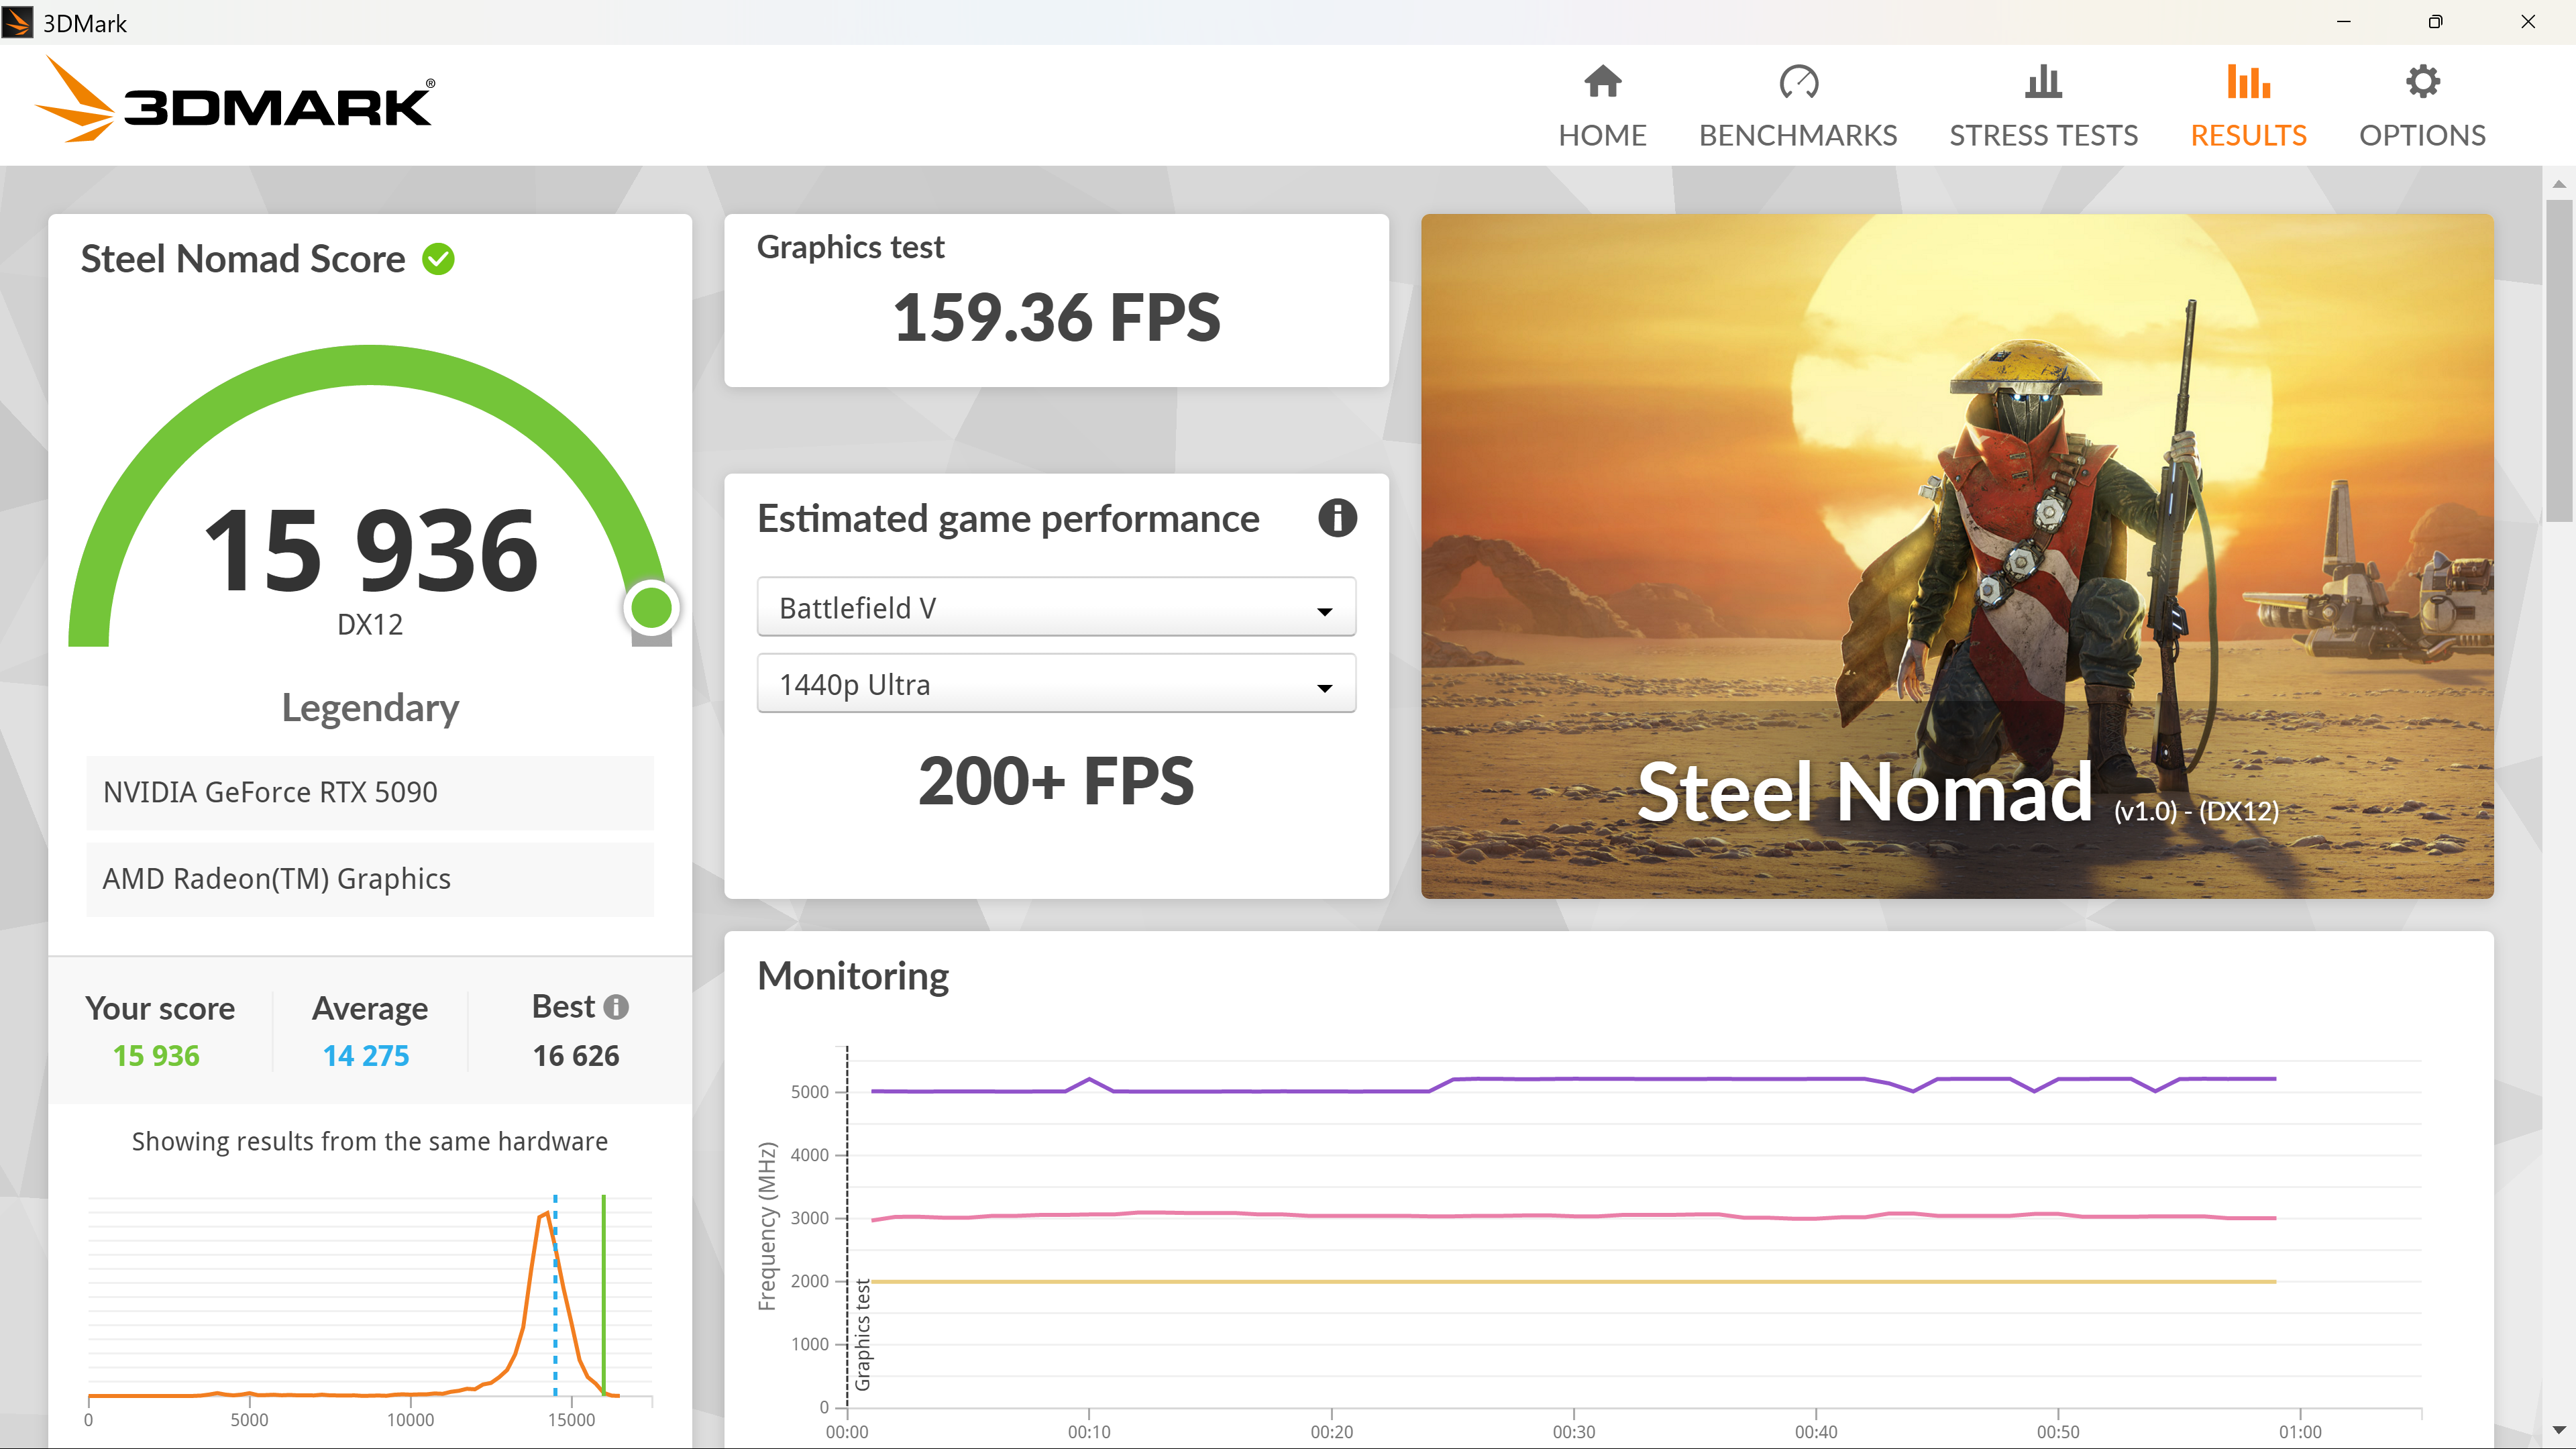Click the 3DMark title bar app icon
This screenshot has width=2576, height=1449.
point(17,22)
